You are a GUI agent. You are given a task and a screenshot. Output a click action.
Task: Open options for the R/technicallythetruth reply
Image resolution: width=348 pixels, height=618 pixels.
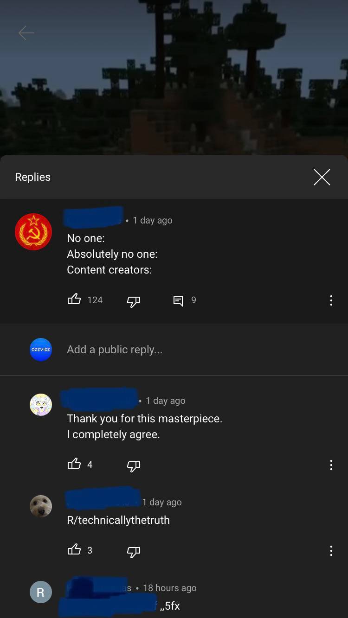(331, 551)
